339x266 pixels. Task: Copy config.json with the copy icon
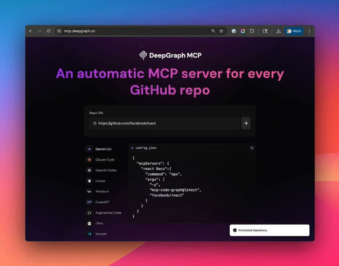point(252,148)
